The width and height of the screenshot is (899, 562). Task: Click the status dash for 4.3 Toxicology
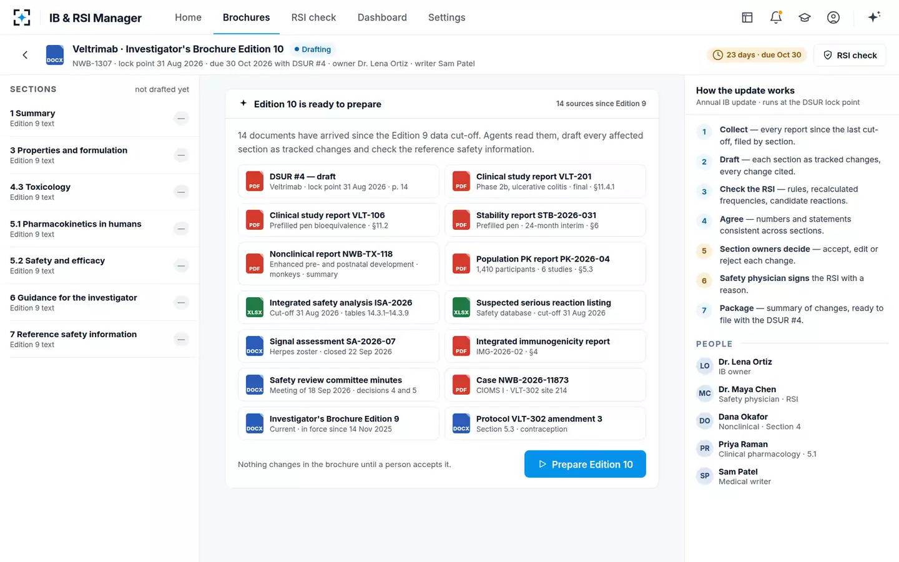(181, 192)
